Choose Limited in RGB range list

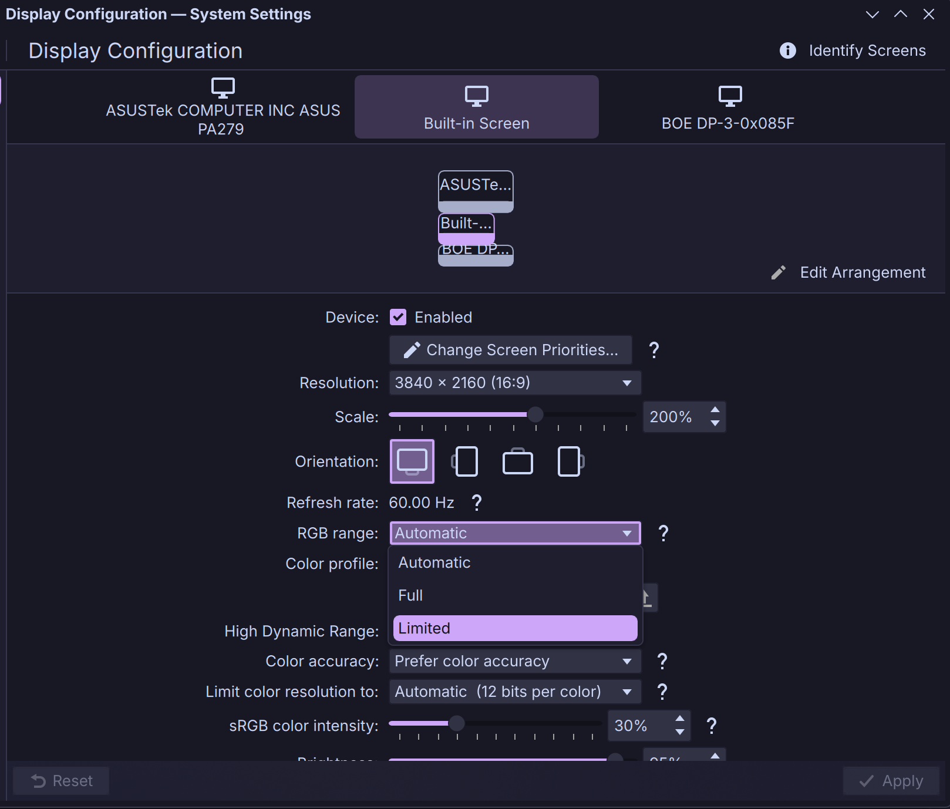click(515, 628)
